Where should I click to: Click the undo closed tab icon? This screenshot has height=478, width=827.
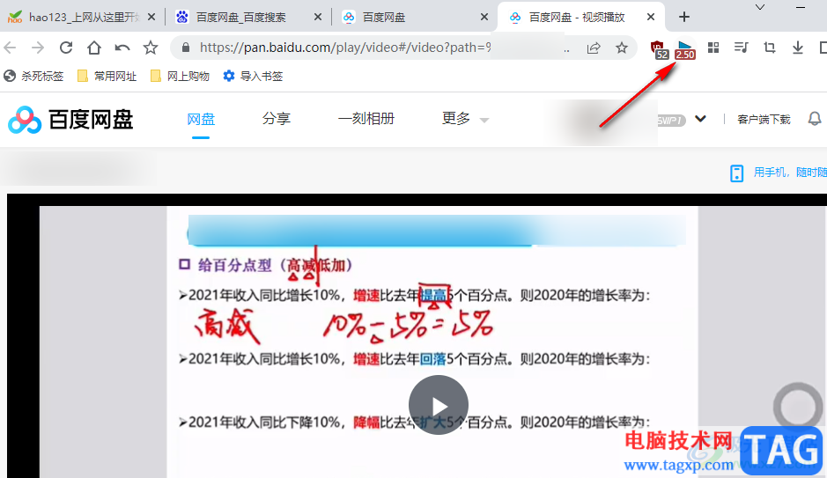[122, 48]
